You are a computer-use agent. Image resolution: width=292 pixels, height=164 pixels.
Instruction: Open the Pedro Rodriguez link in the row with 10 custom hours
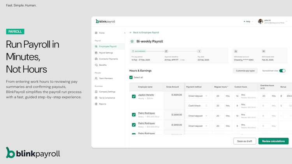click(146, 113)
